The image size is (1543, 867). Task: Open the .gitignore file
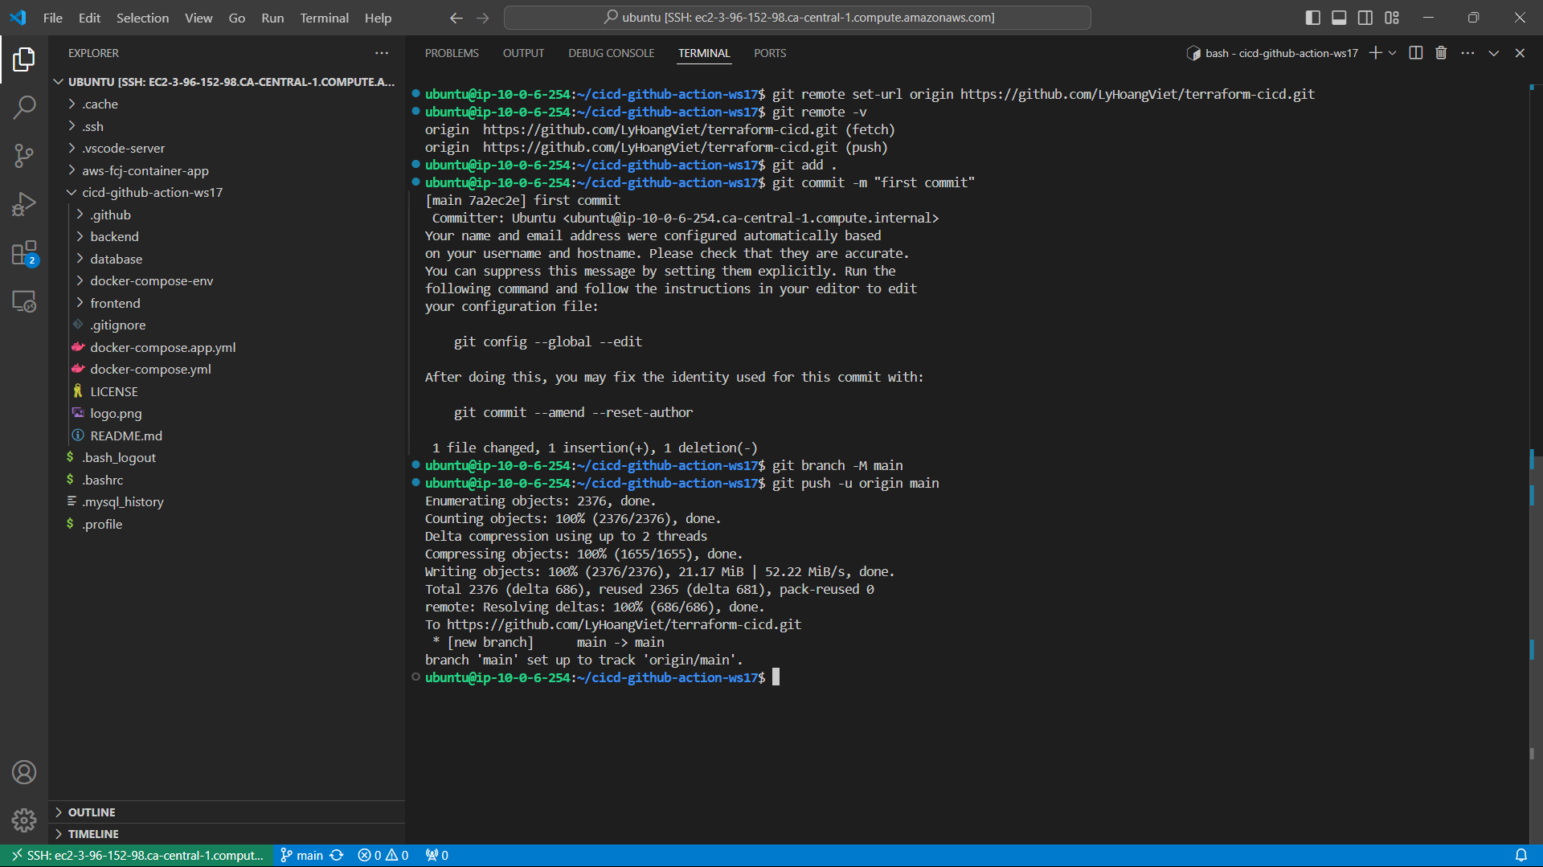pos(227,325)
